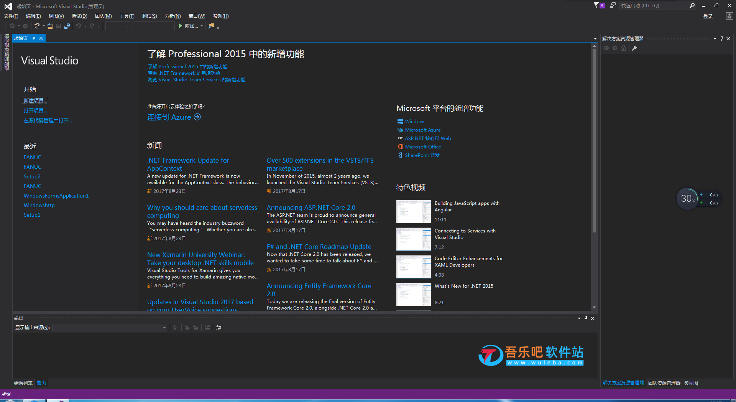Click the Navigate Forward toolbar icon

pos(25,26)
